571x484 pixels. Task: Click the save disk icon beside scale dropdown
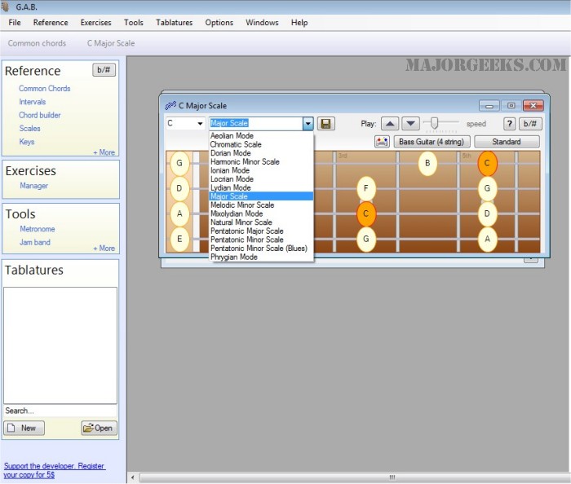pos(326,124)
